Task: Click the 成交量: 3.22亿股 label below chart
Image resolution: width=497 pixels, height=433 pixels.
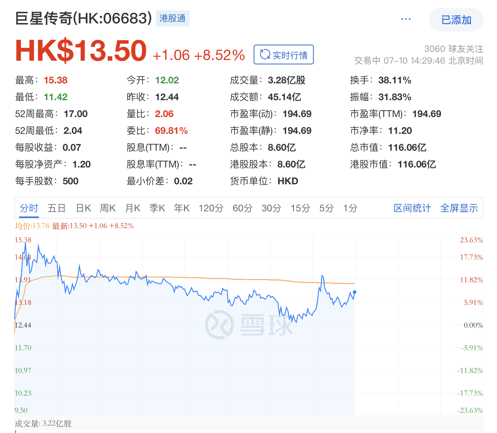Action: [43, 423]
